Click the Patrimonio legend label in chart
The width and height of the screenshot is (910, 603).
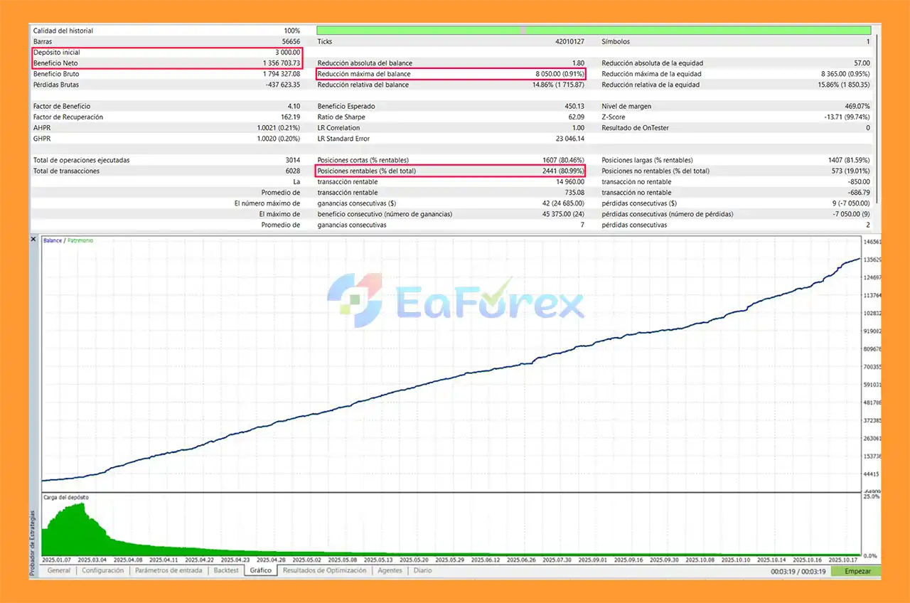click(80, 241)
